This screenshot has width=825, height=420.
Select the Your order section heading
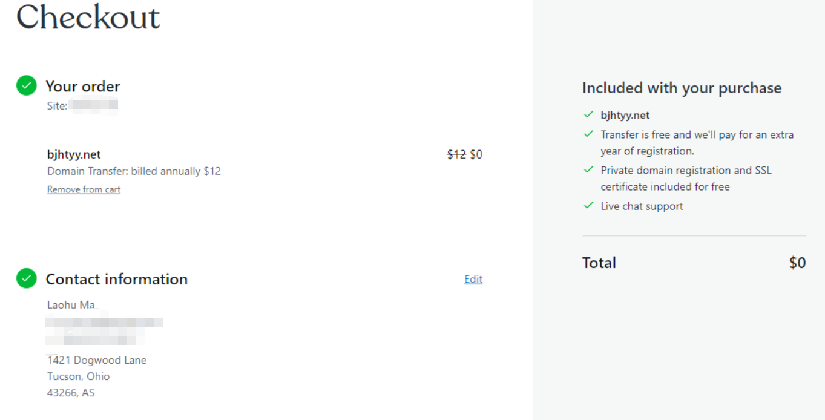83,86
